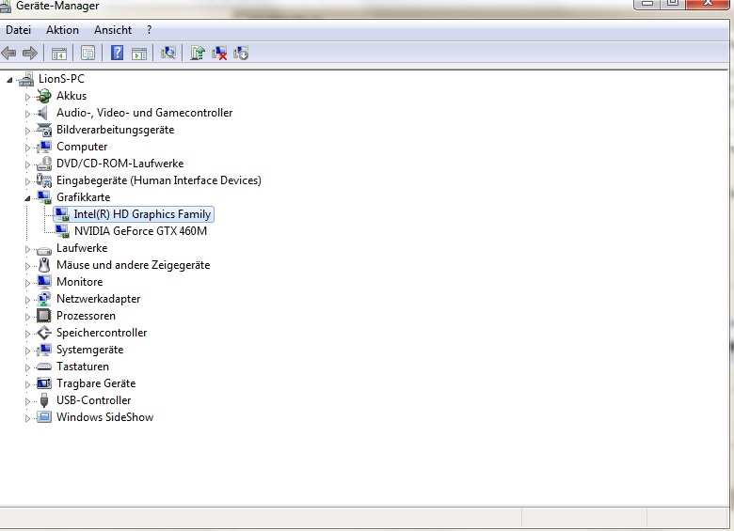Select NVIDIA GeForce GTX 460M
The height and width of the screenshot is (531, 734).
click(x=140, y=231)
